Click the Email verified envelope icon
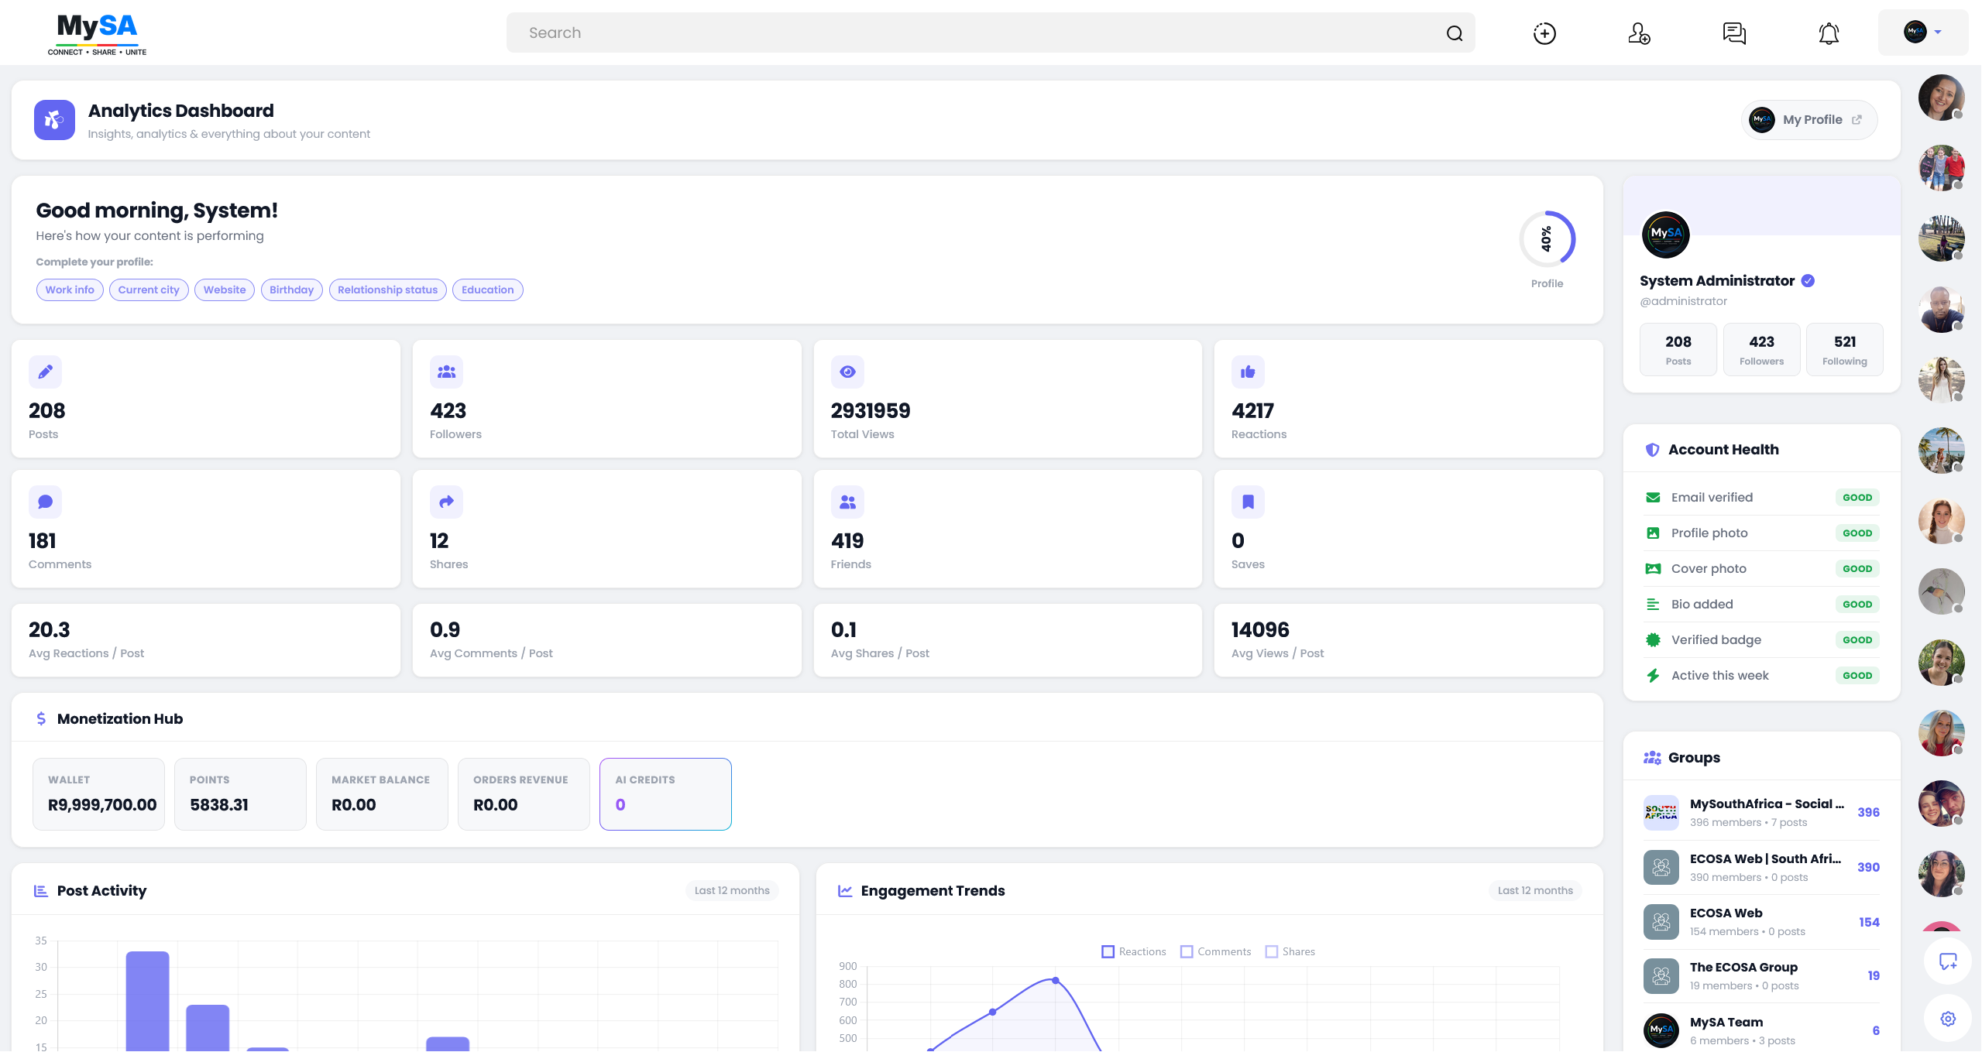The height and width of the screenshot is (1052, 1982). tap(1653, 498)
